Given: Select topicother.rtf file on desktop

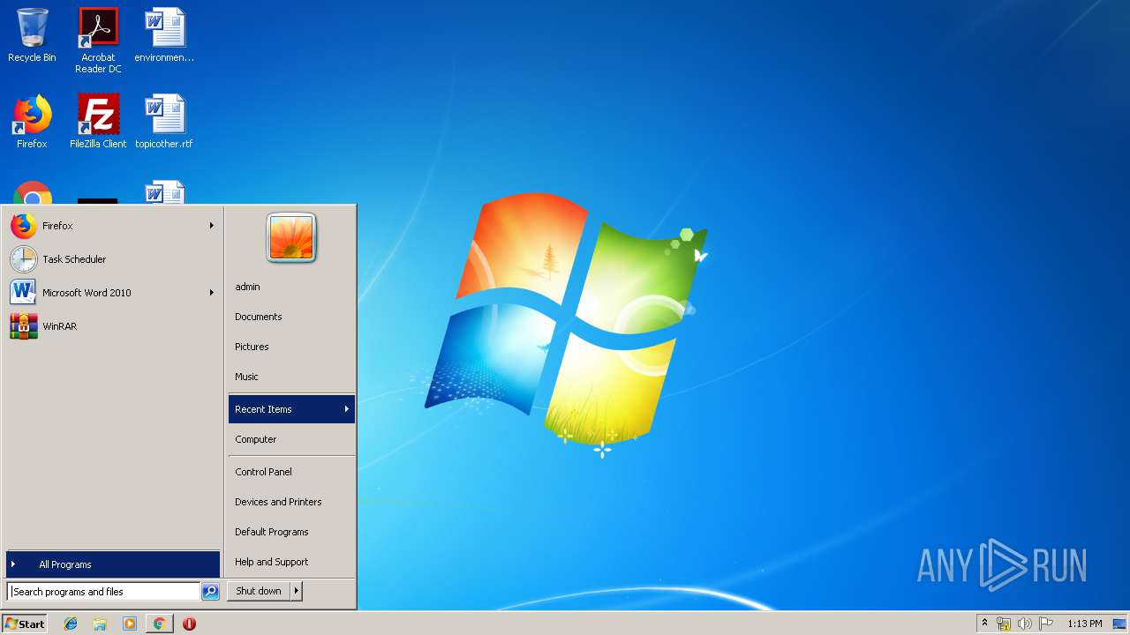Looking at the screenshot, I should (x=164, y=122).
